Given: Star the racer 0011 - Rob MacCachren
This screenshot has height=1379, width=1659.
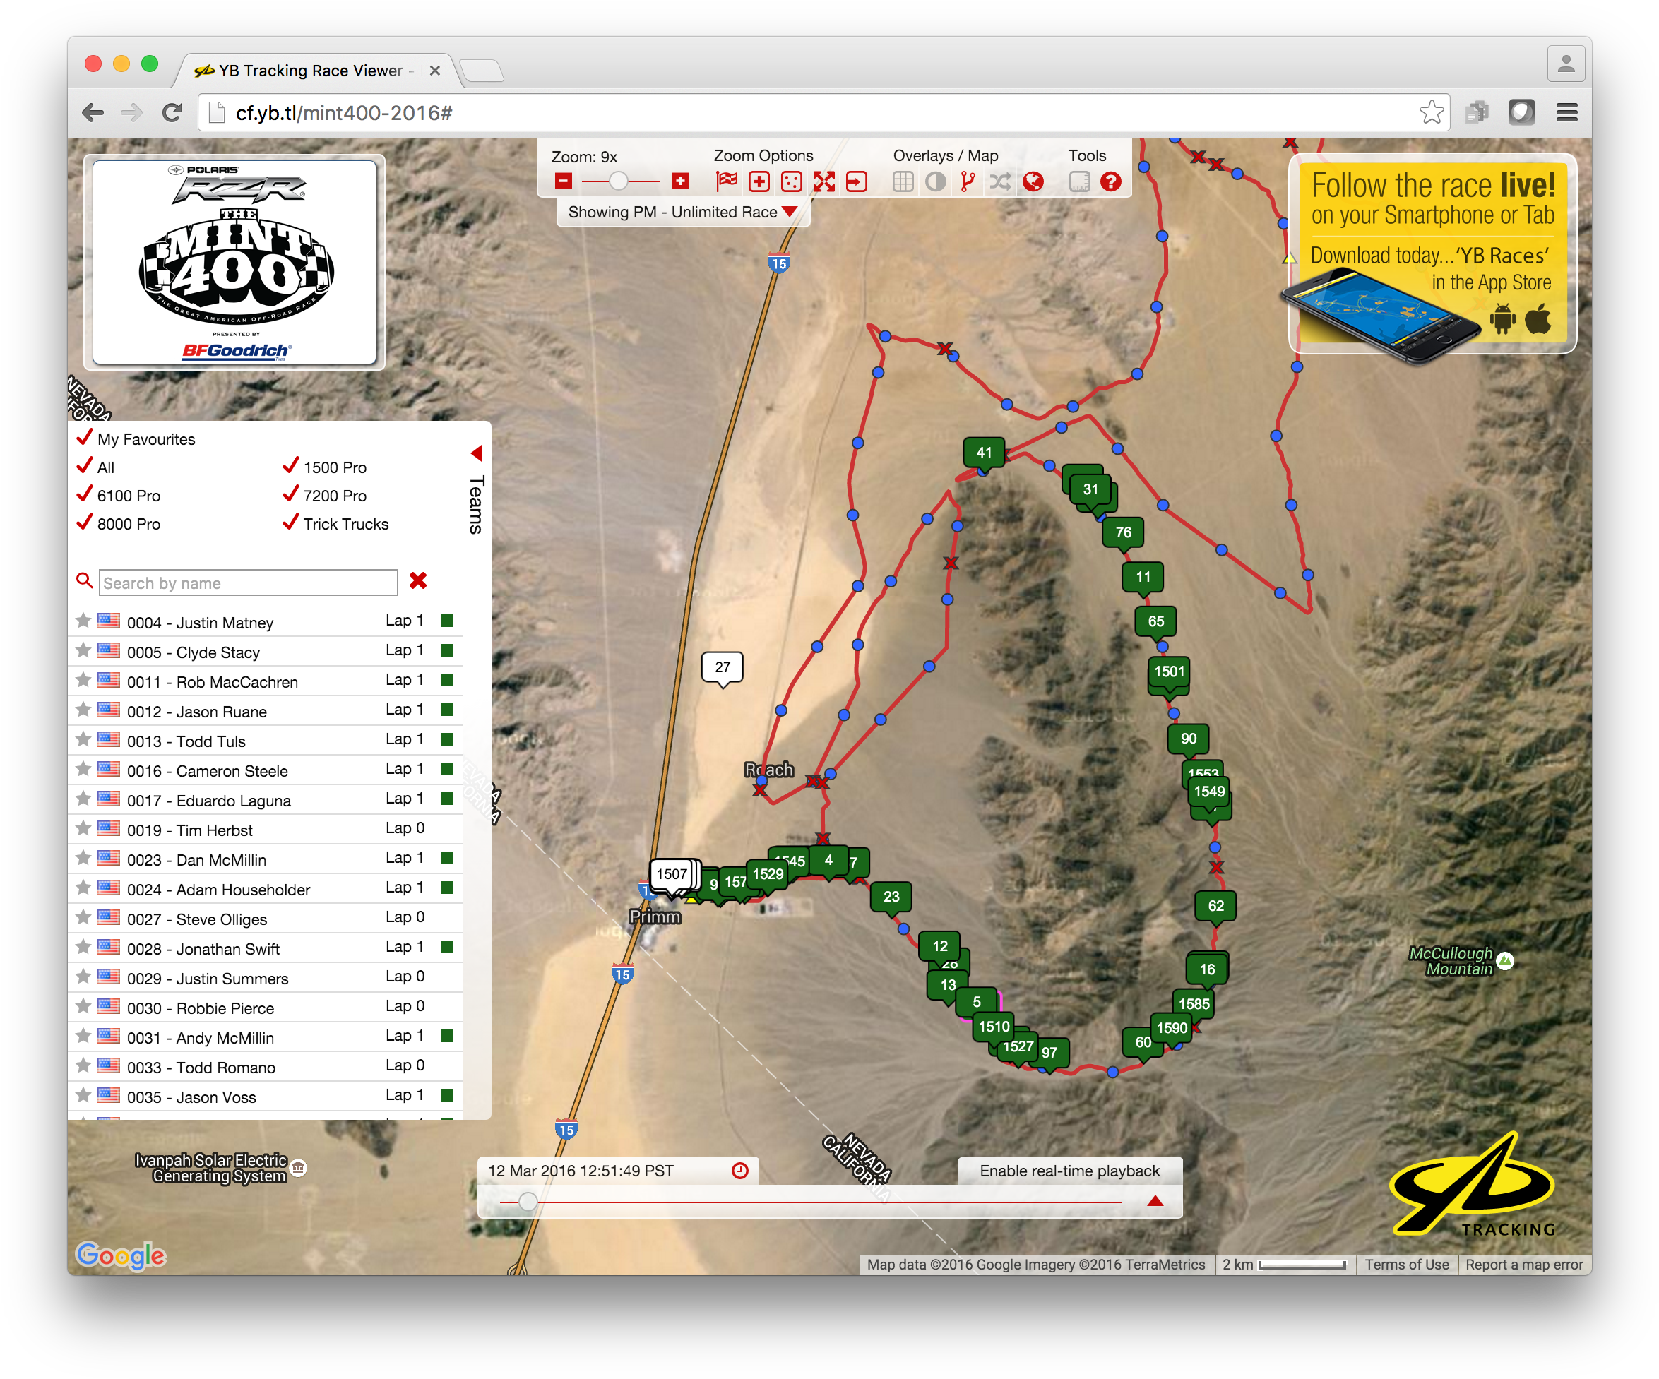Looking at the screenshot, I should 85,680.
